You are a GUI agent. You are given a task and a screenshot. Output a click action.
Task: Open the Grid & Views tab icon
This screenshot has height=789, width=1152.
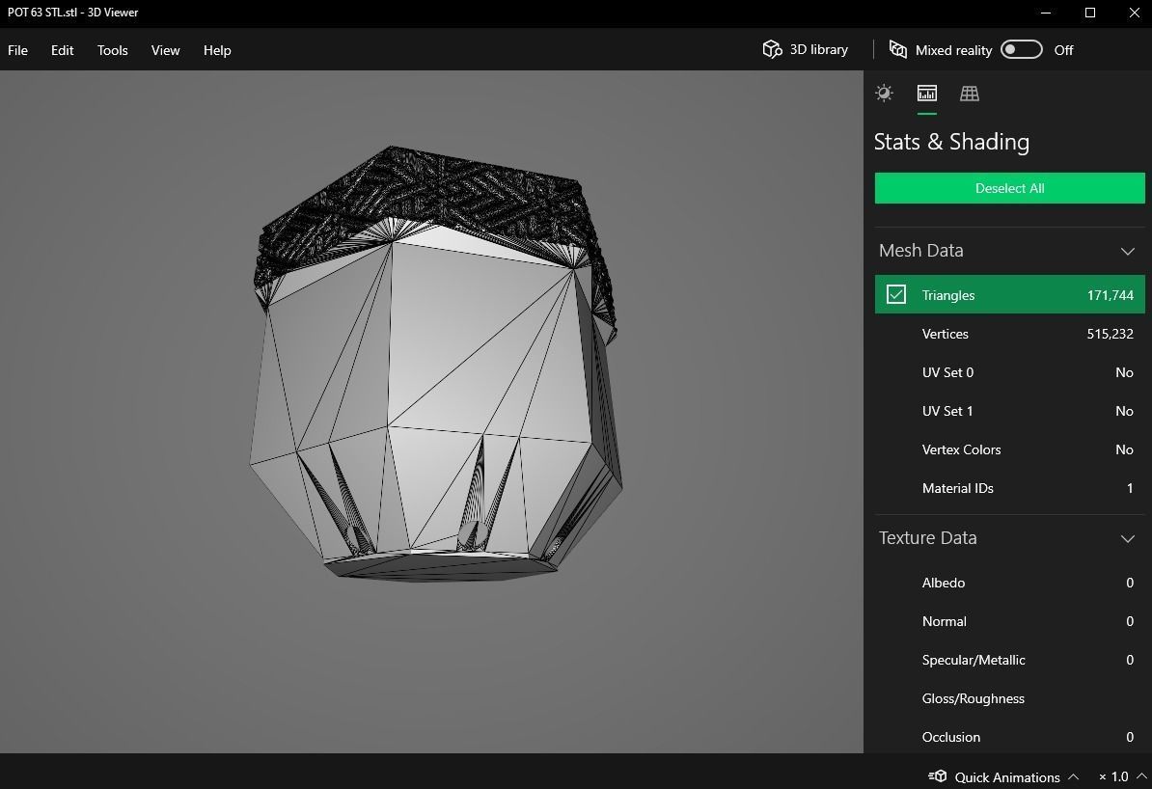970,94
